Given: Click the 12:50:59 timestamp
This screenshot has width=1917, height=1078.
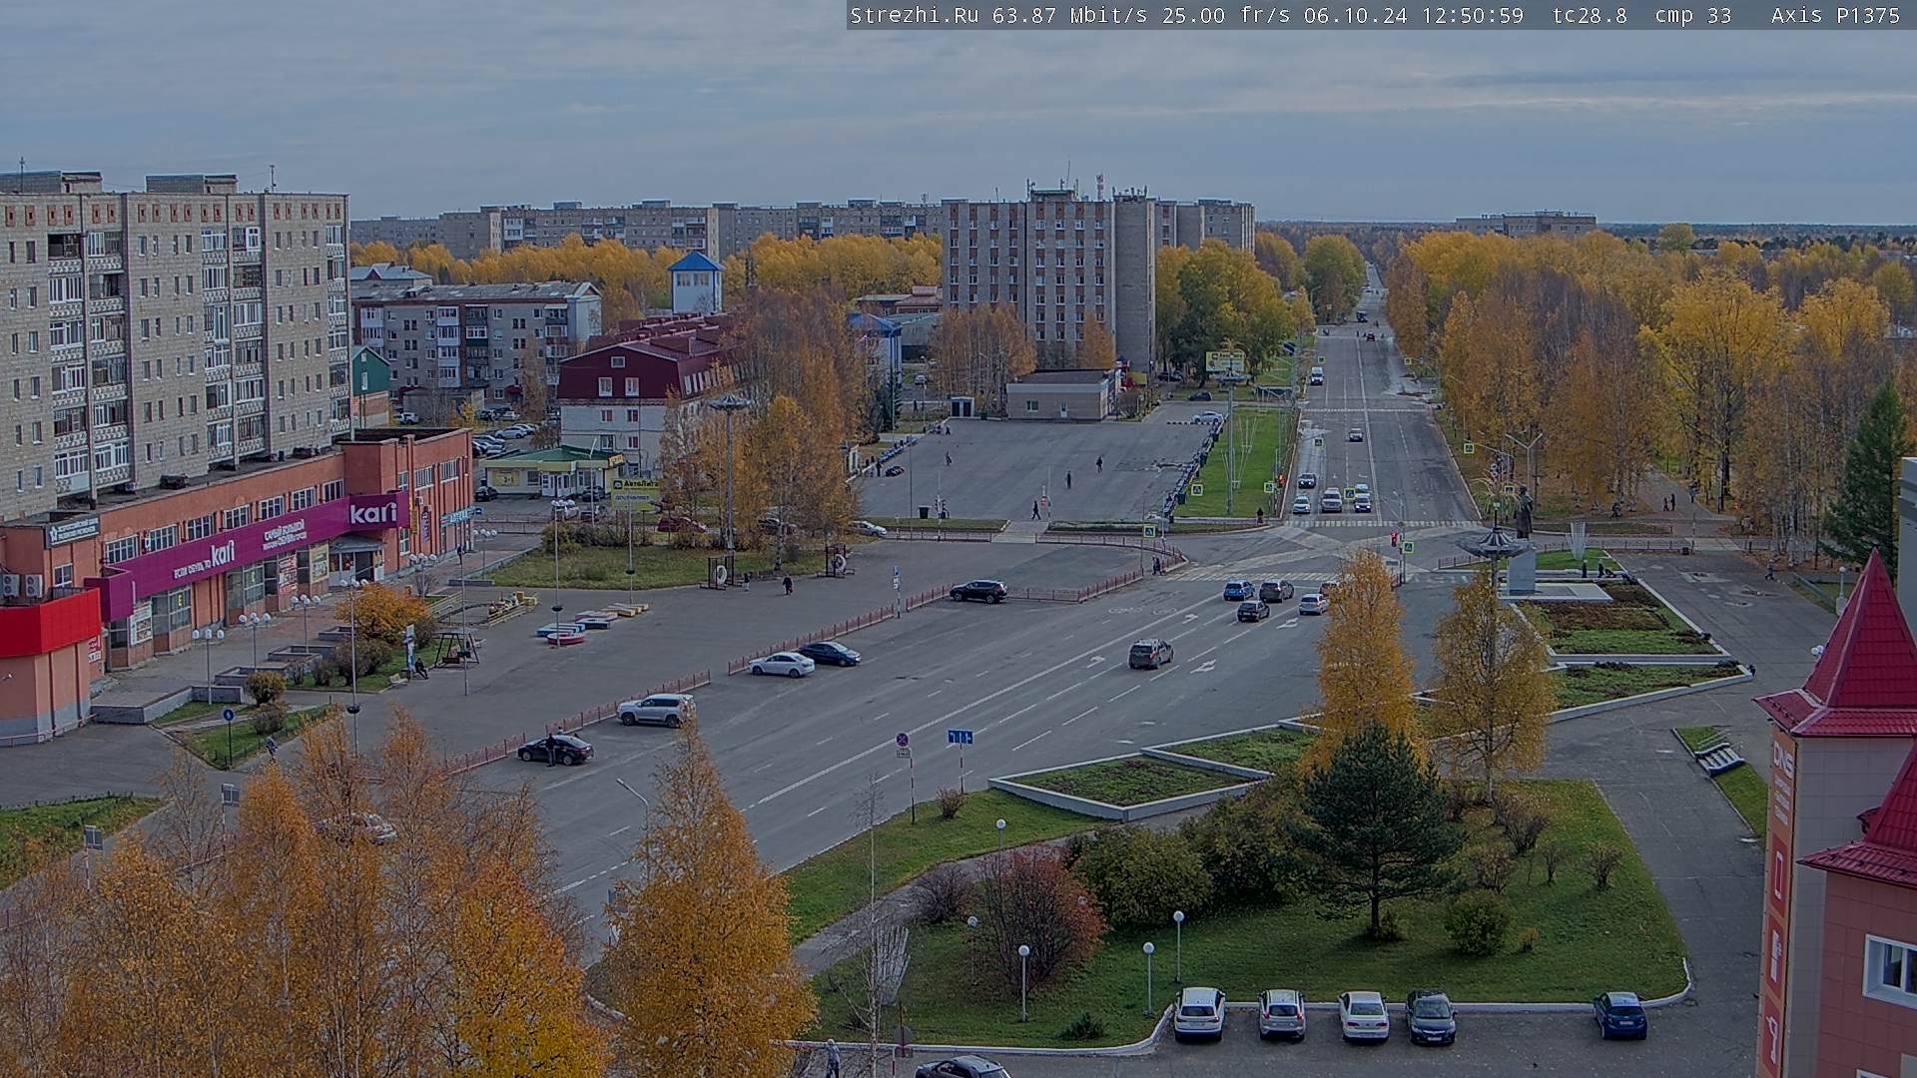Looking at the screenshot, I should coord(1472,15).
